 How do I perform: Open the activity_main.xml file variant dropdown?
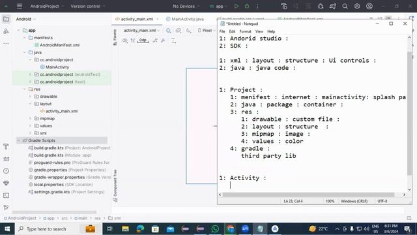click(x=141, y=31)
